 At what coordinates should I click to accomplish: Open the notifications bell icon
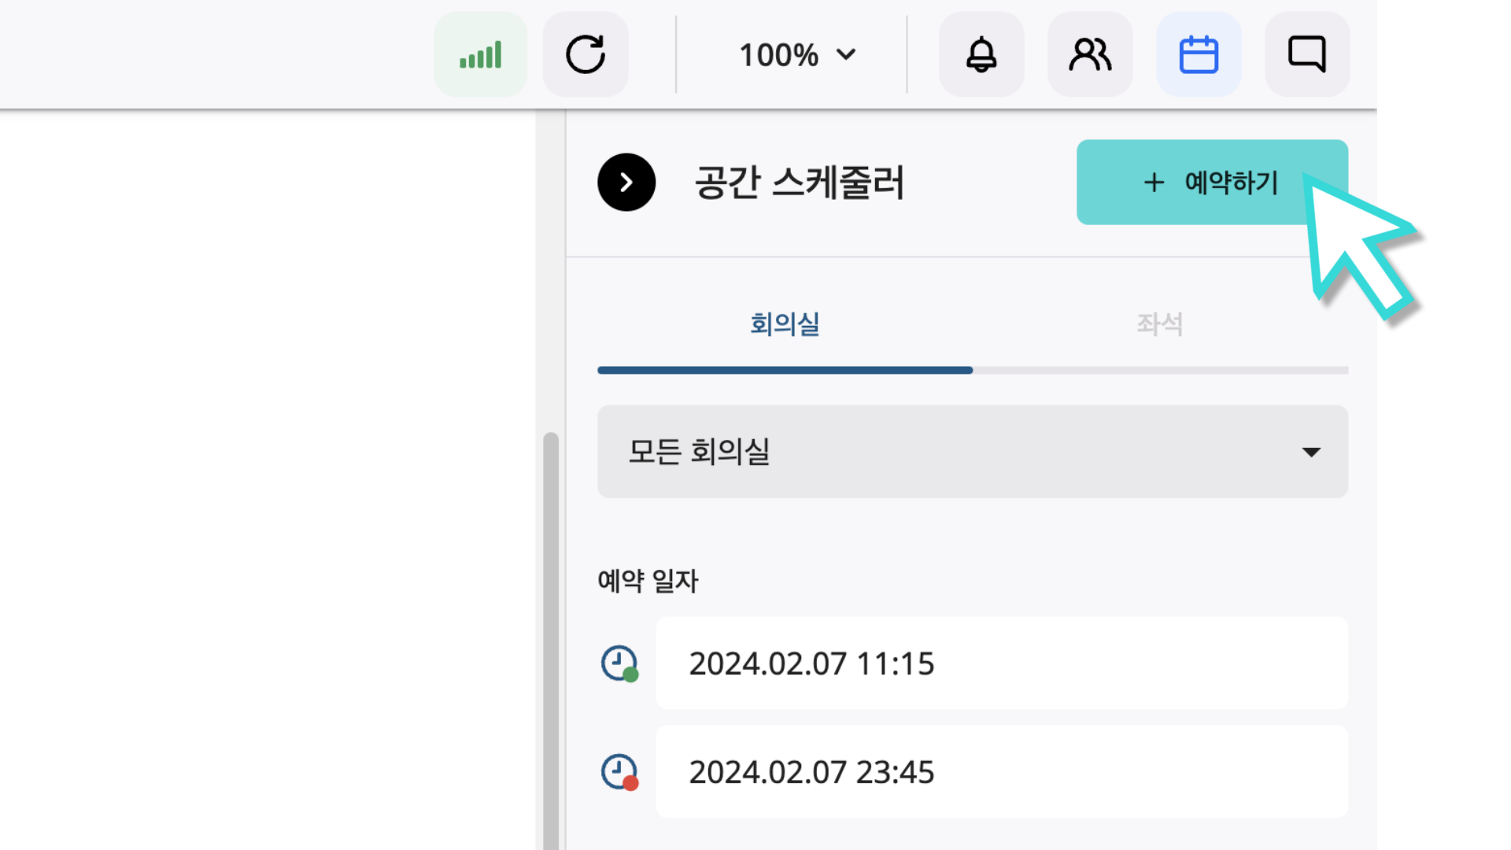(x=981, y=54)
